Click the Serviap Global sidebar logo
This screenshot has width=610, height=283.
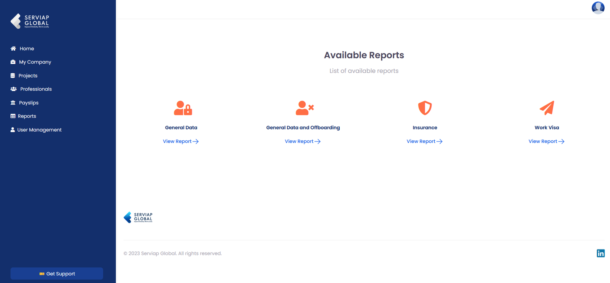tap(30, 21)
